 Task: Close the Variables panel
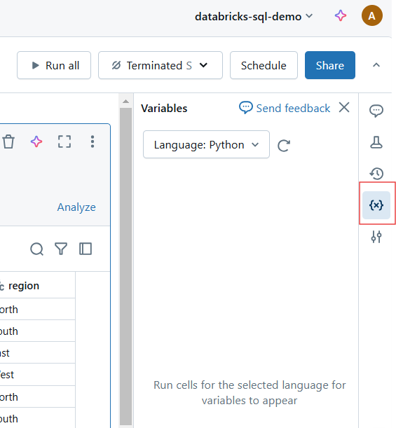click(x=344, y=107)
